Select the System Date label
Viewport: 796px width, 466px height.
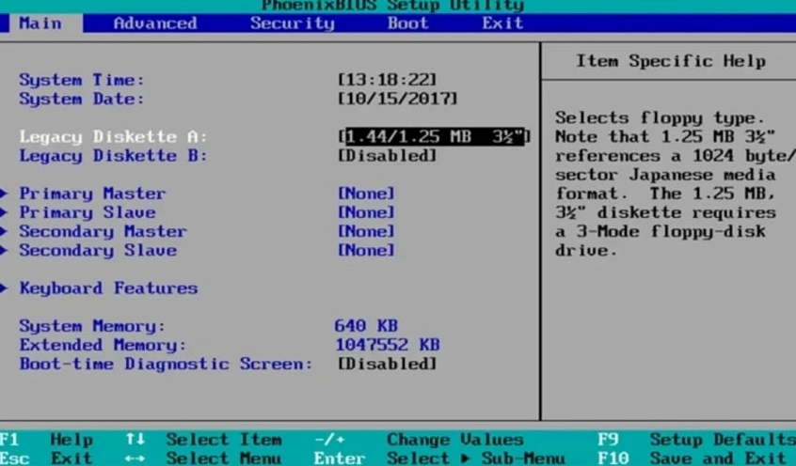(82, 99)
